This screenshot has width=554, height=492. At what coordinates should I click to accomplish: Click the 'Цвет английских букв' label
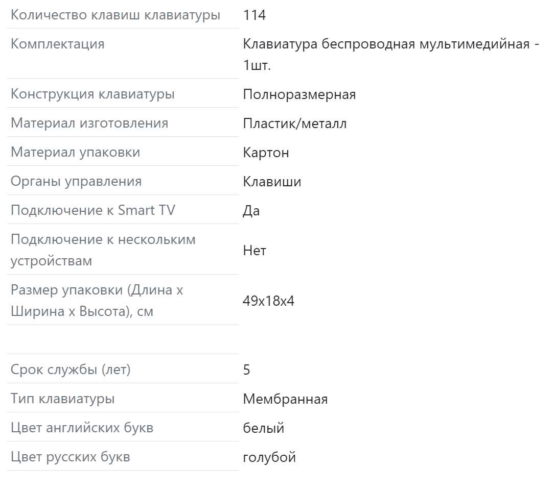click(82, 428)
